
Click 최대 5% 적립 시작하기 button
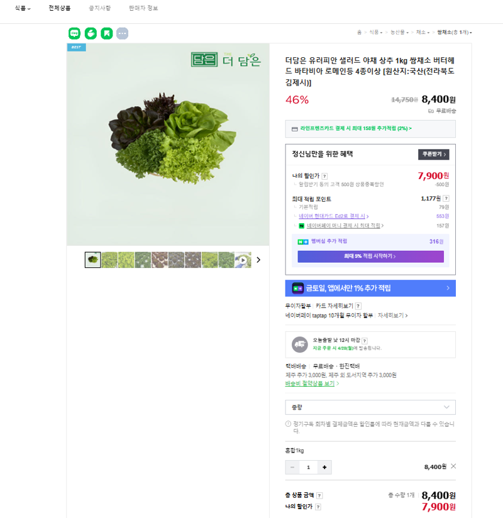tap(370, 256)
